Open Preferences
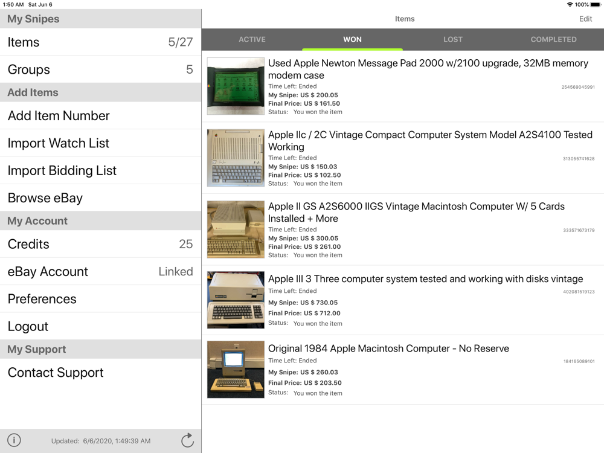The image size is (604, 453). tap(100, 298)
